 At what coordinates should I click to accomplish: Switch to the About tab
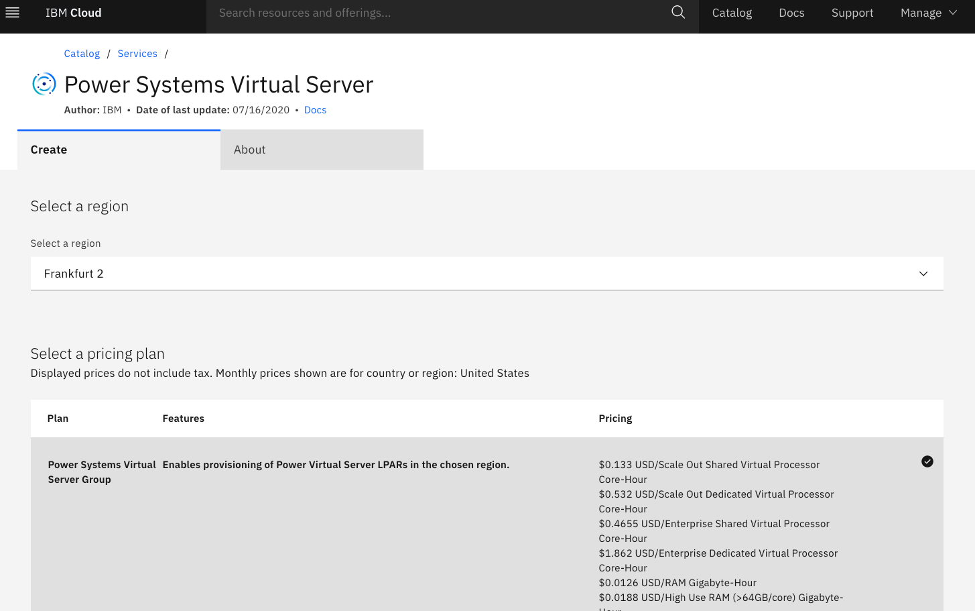(322, 150)
